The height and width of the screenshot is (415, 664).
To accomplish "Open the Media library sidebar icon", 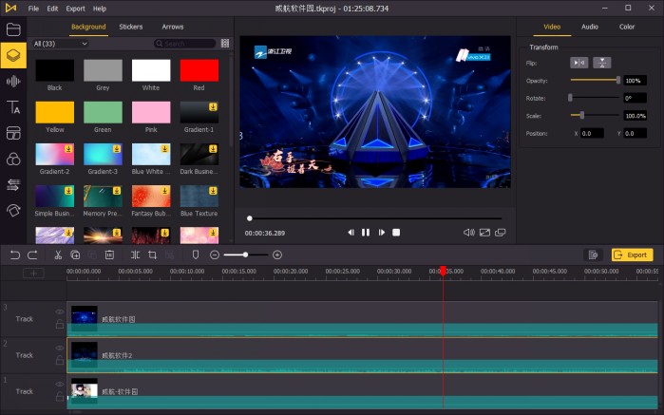I will [13, 29].
